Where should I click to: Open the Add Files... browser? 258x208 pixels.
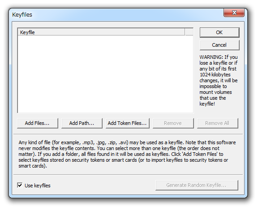pyautogui.click(x=38, y=123)
